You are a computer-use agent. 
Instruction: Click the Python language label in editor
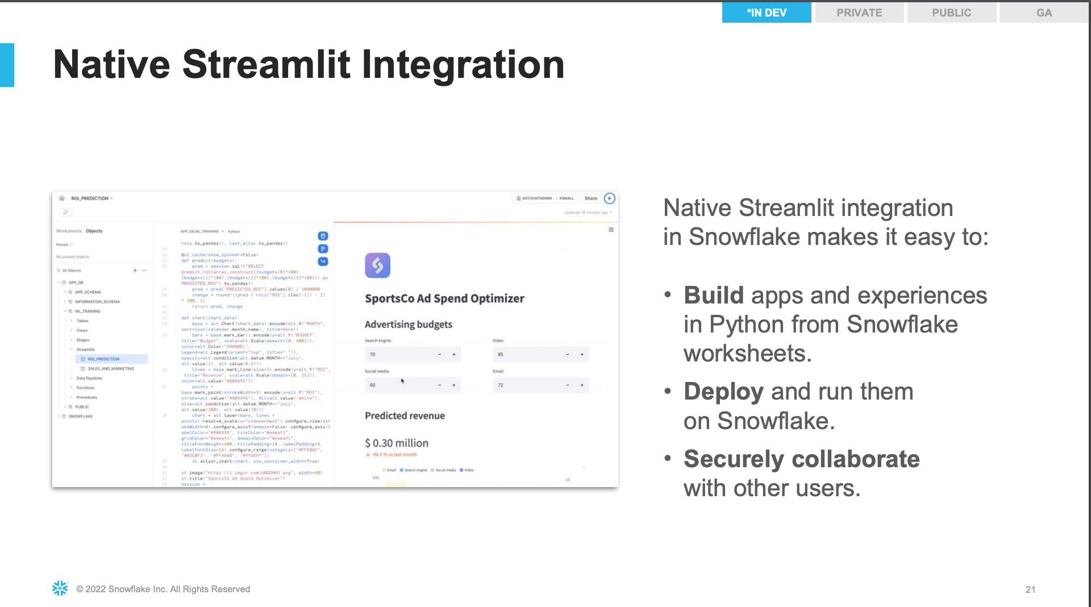(234, 231)
